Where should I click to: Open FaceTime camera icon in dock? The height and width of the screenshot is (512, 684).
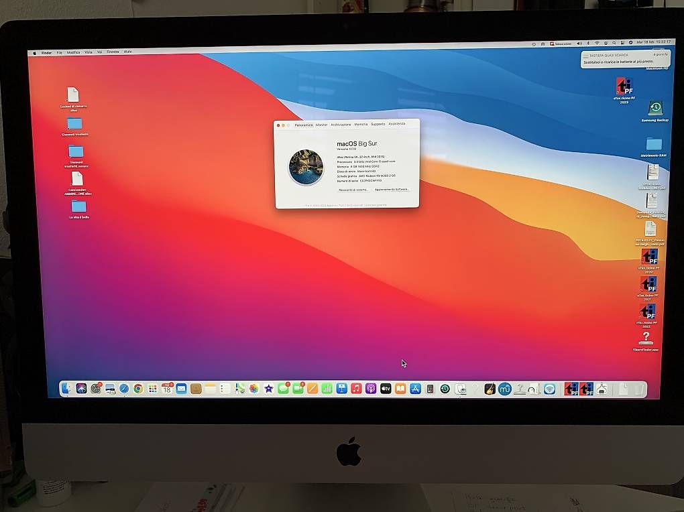click(x=298, y=389)
